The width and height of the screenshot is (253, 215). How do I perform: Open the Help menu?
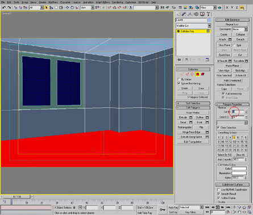[154, 2]
